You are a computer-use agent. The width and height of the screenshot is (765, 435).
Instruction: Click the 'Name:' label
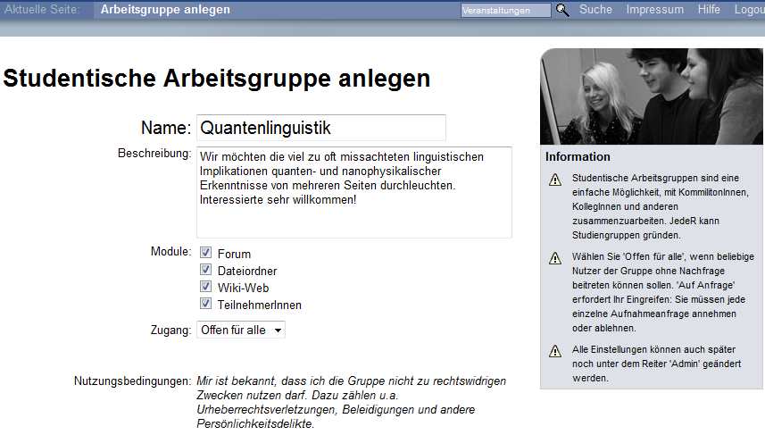[x=166, y=128]
